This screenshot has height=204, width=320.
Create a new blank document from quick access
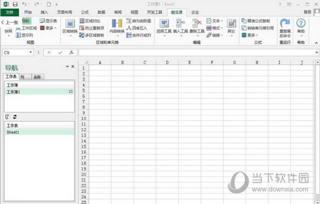49,4
